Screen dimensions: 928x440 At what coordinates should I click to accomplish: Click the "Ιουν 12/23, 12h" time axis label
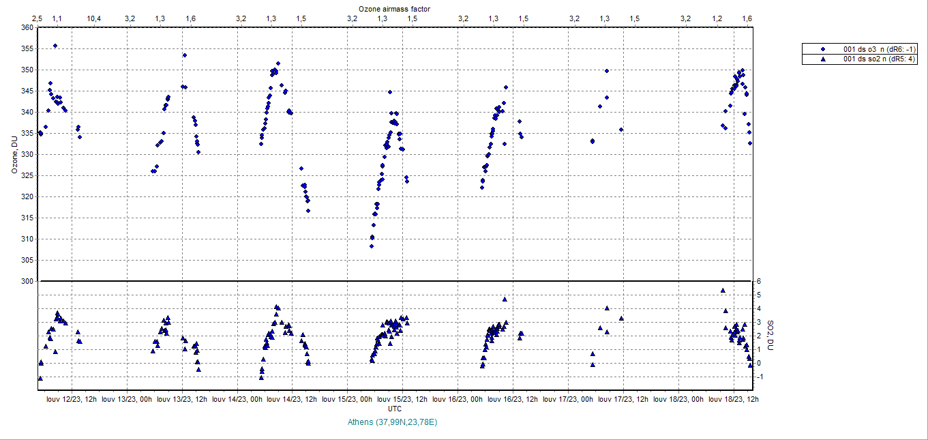[x=72, y=399]
